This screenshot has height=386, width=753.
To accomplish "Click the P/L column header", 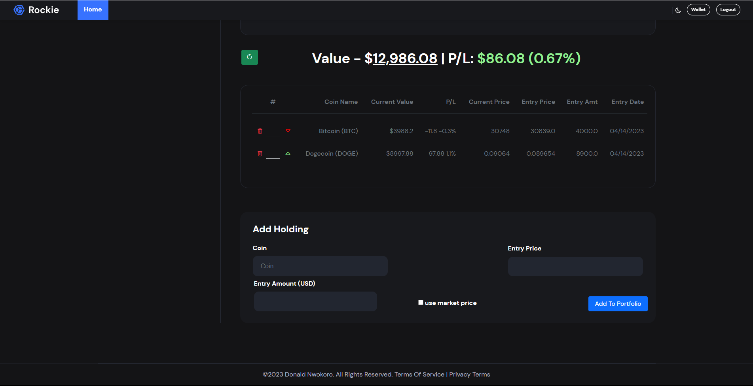I will coord(451,102).
